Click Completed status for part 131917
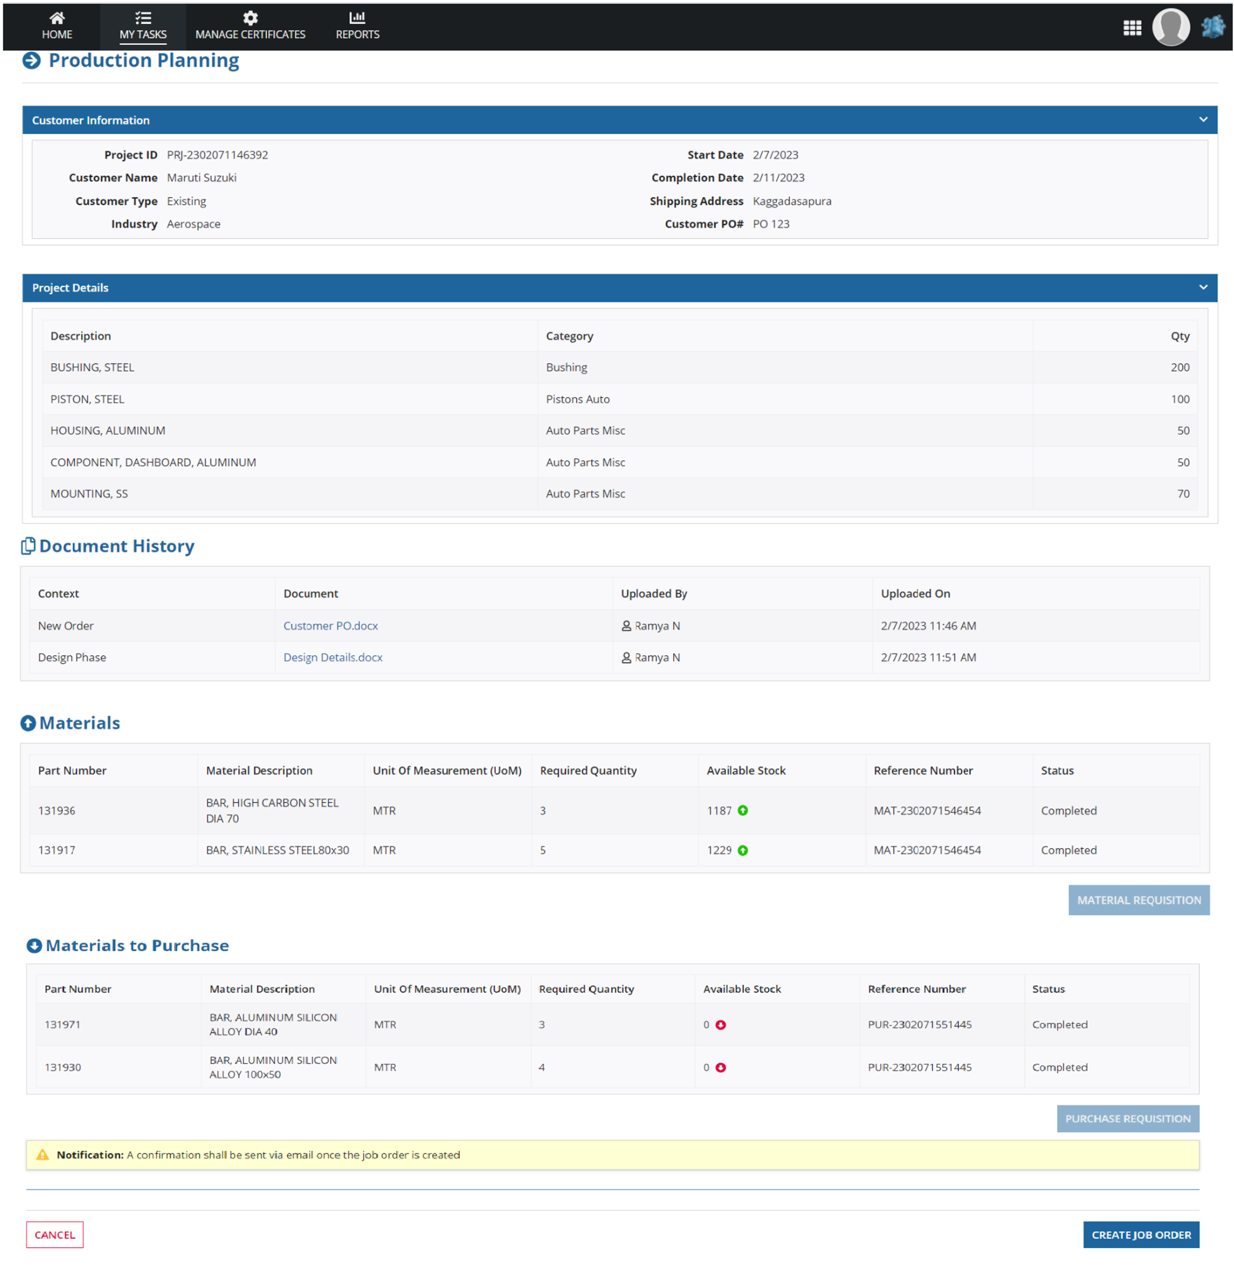The height and width of the screenshot is (1286, 1234). (x=1068, y=850)
